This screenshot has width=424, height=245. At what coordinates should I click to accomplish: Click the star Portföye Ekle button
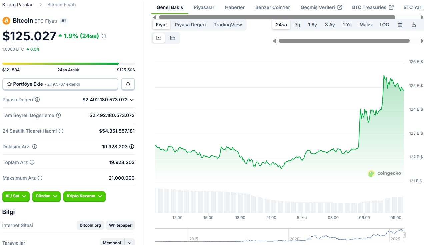[60, 84]
